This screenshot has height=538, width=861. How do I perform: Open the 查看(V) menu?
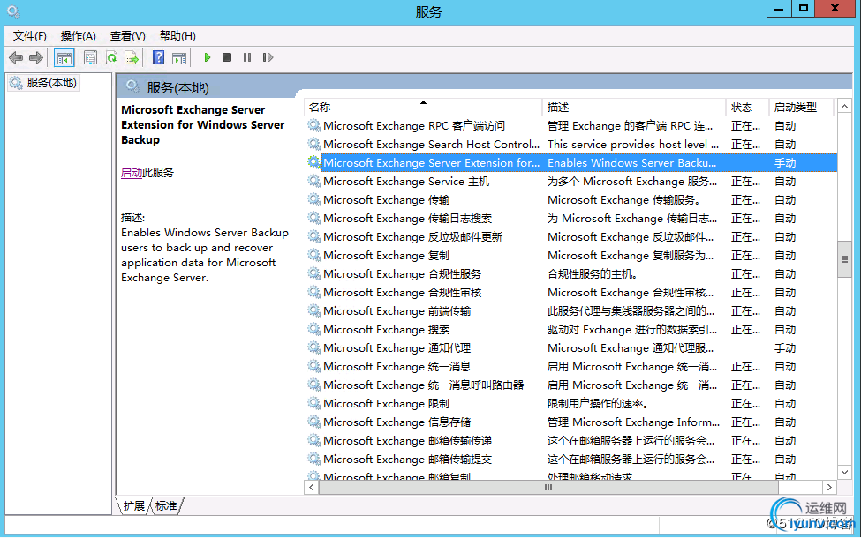pos(127,35)
